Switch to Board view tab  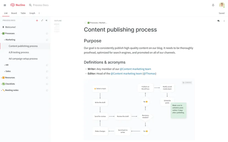click(x=14, y=13)
